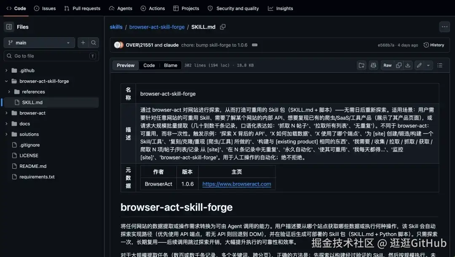Click the open symbols folder icon button
Screen dimensions: 455x257
[x=361, y=66]
